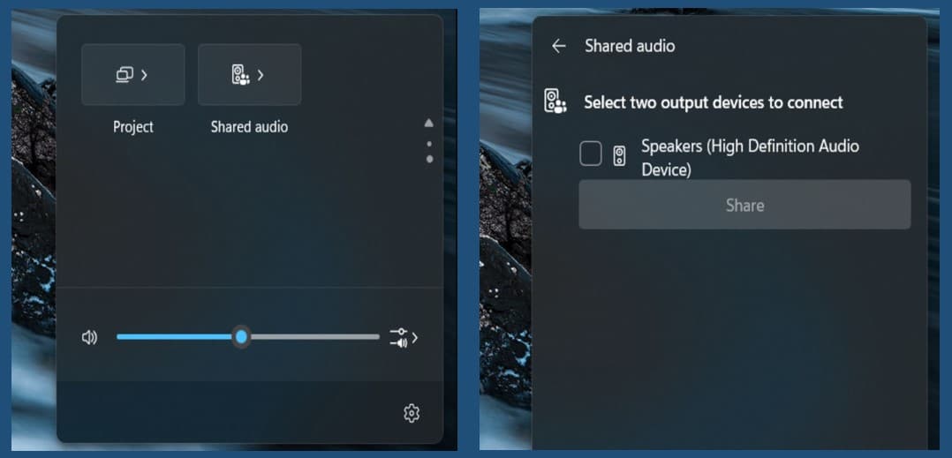The height and width of the screenshot is (458, 952).
Task: Open the Shared audio quick settings tile
Action: tap(250, 75)
